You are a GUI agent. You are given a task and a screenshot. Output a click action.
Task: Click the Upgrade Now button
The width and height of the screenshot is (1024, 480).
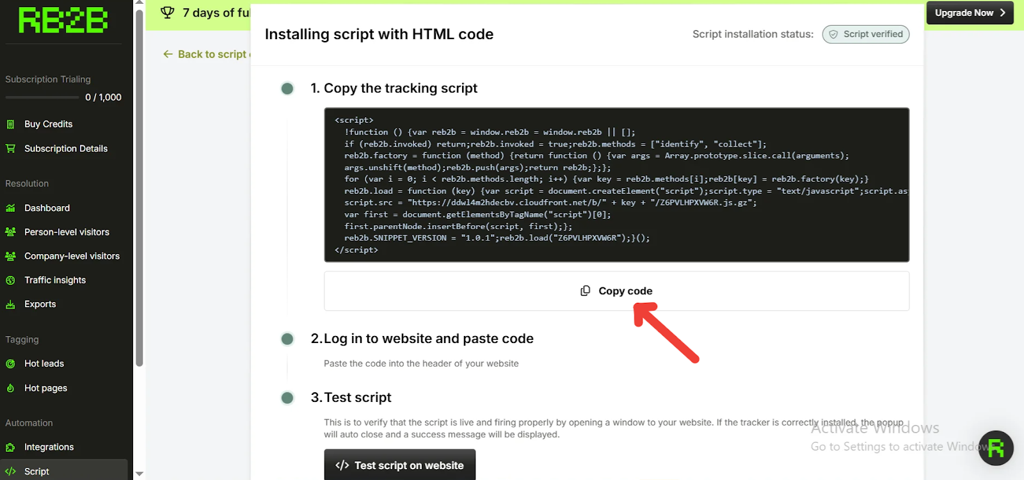[970, 13]
